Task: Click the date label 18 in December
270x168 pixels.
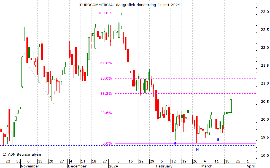Action: (x=94, y=161)
